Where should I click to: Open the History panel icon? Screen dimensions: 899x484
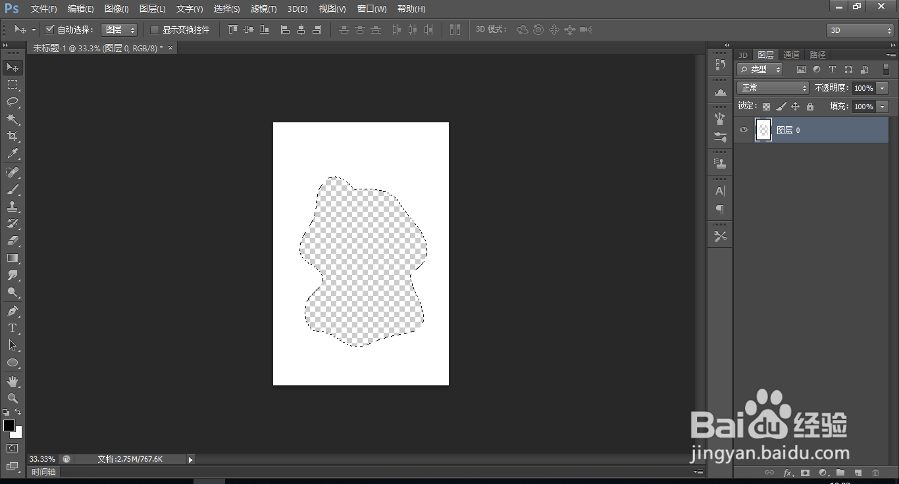tap(720, 65)
